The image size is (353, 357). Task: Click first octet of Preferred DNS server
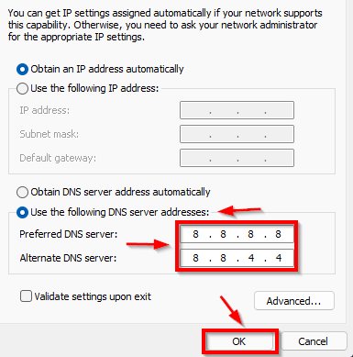195,234
